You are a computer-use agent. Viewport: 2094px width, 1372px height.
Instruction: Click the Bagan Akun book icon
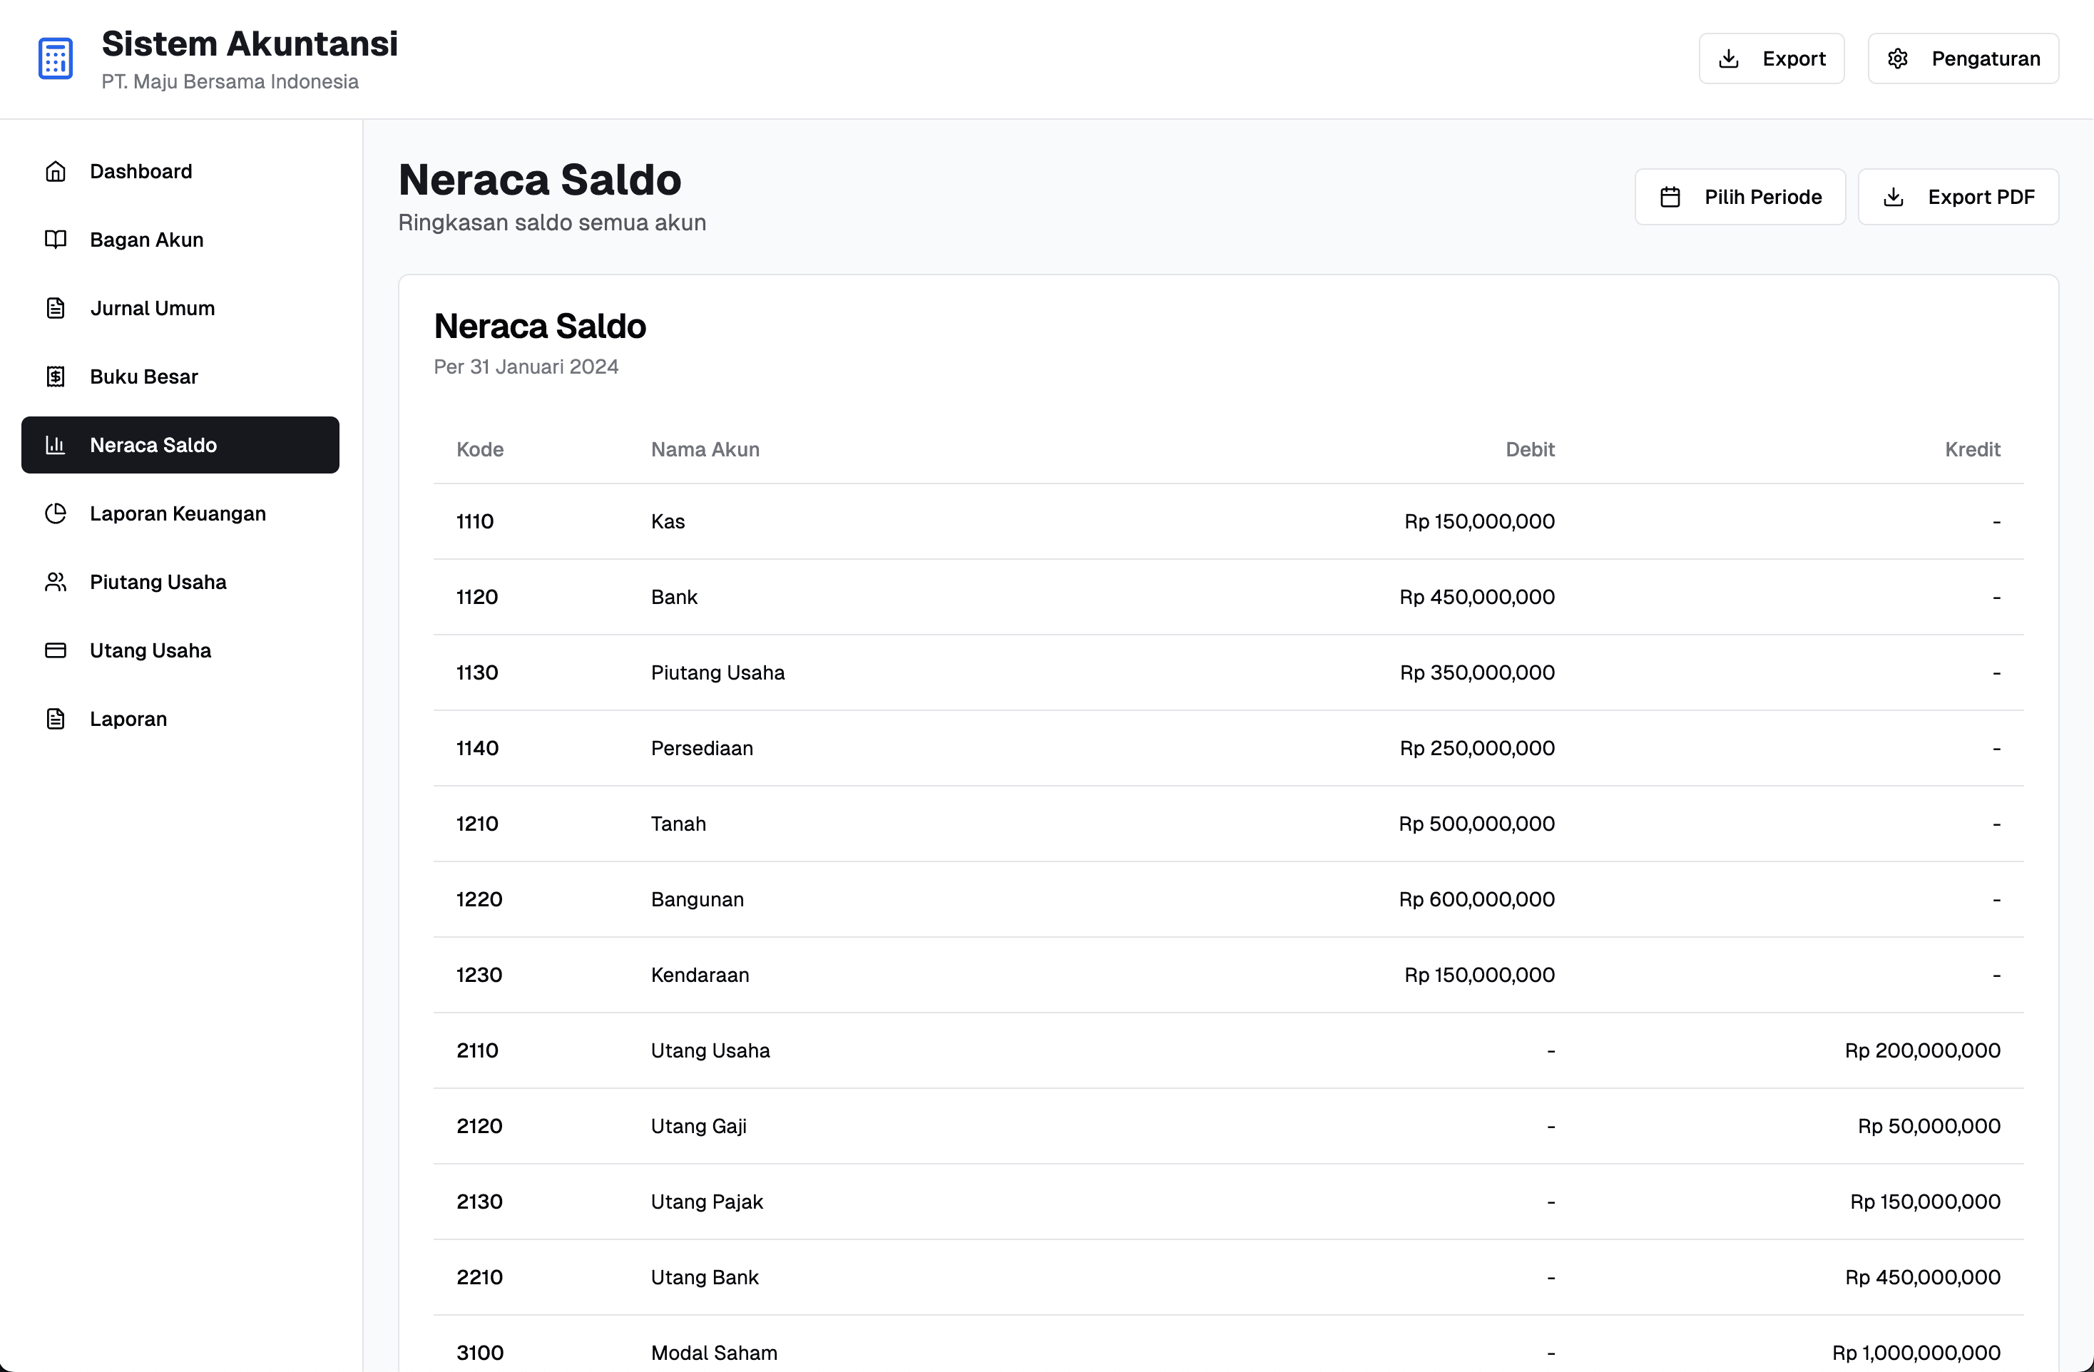click(56, 239)
